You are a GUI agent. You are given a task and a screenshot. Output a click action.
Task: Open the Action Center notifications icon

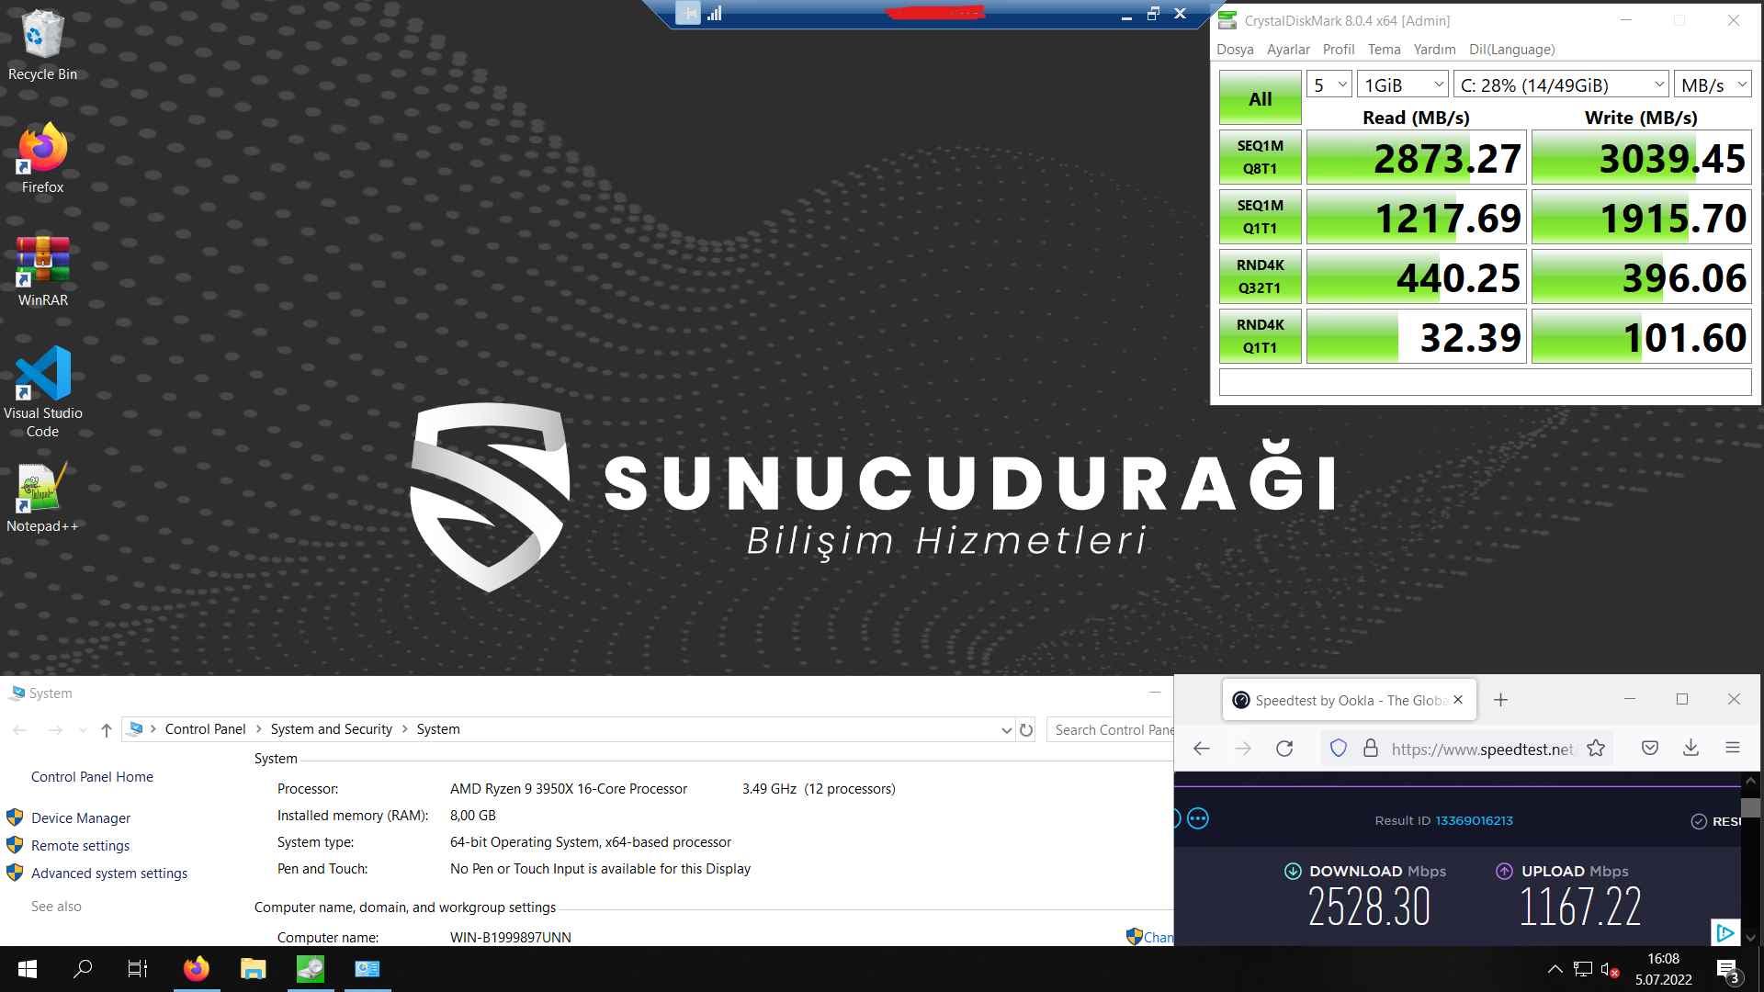[1728, 970]
